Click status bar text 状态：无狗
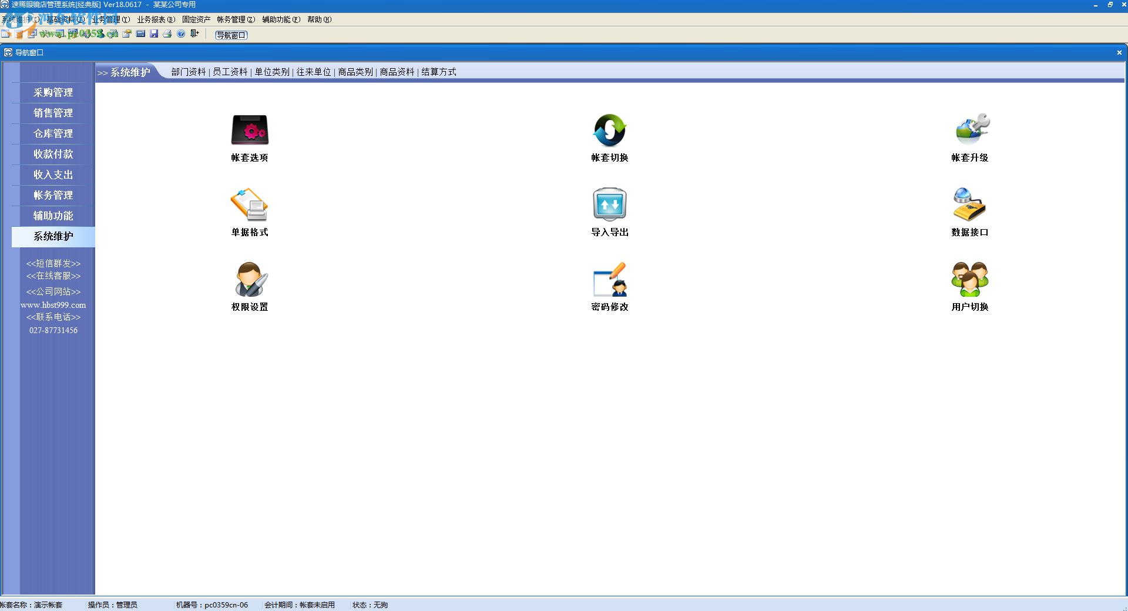 click(x=370, y=605)
